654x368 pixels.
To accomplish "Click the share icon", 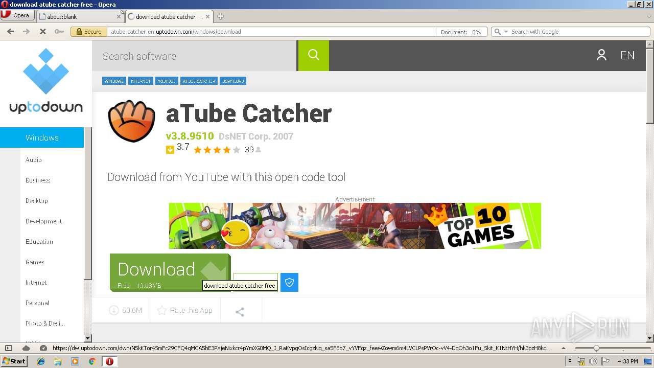I will 240,311.
